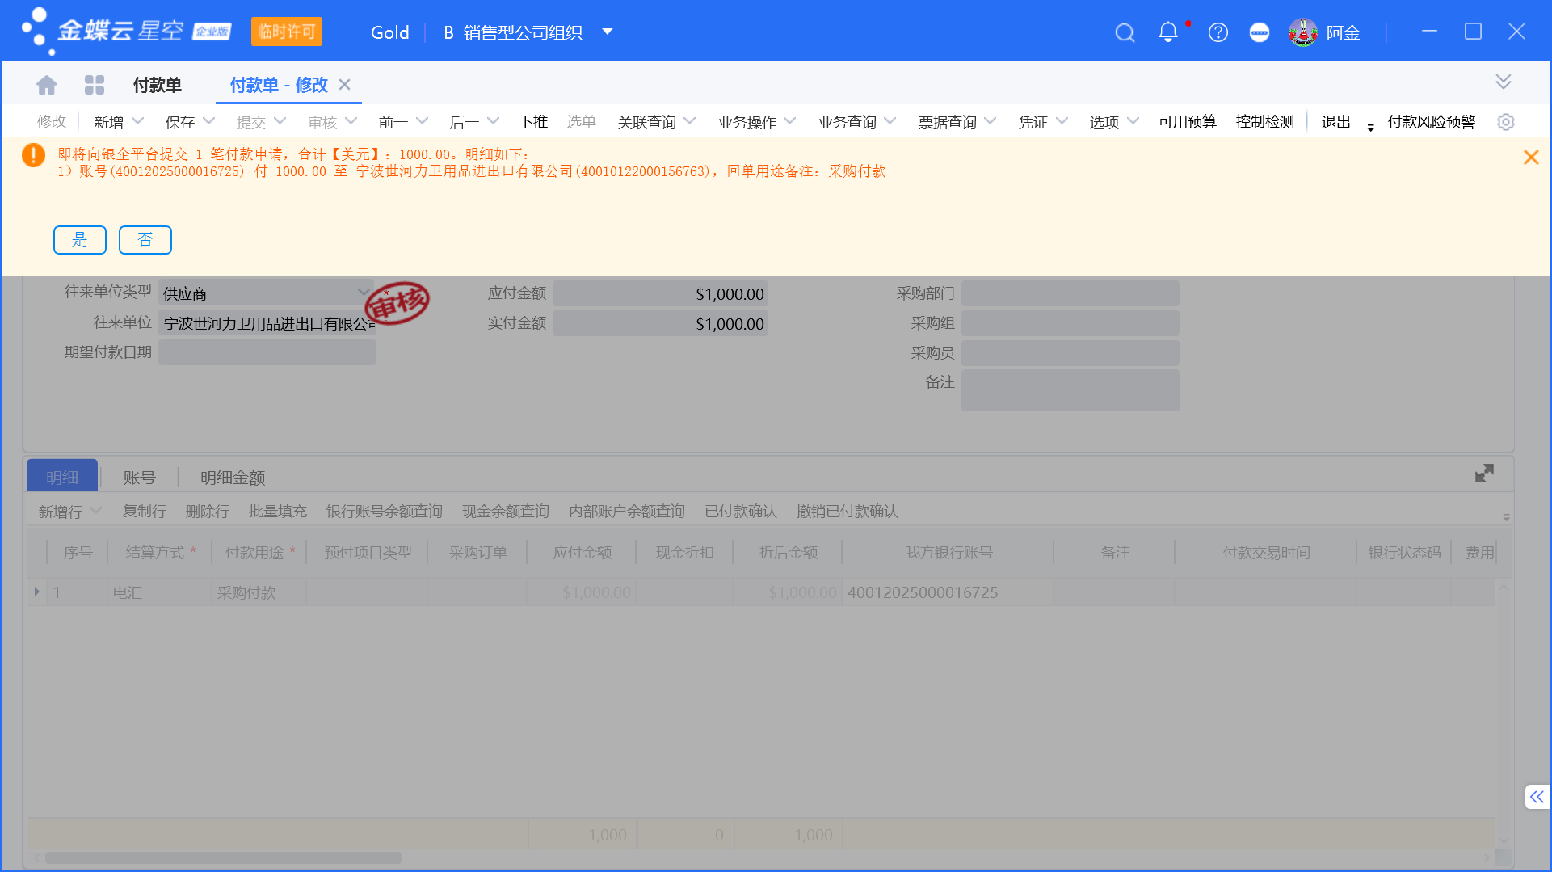Click the warning exclamation icon
Image resolution: width=1552 pixels, height=872 pixels.
click(x=33, y=155)
